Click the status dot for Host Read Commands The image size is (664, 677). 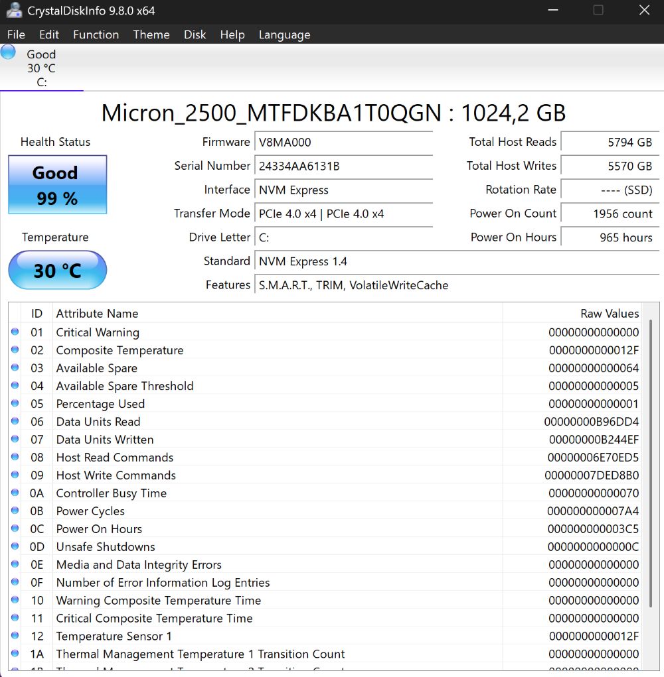[15, 457]
